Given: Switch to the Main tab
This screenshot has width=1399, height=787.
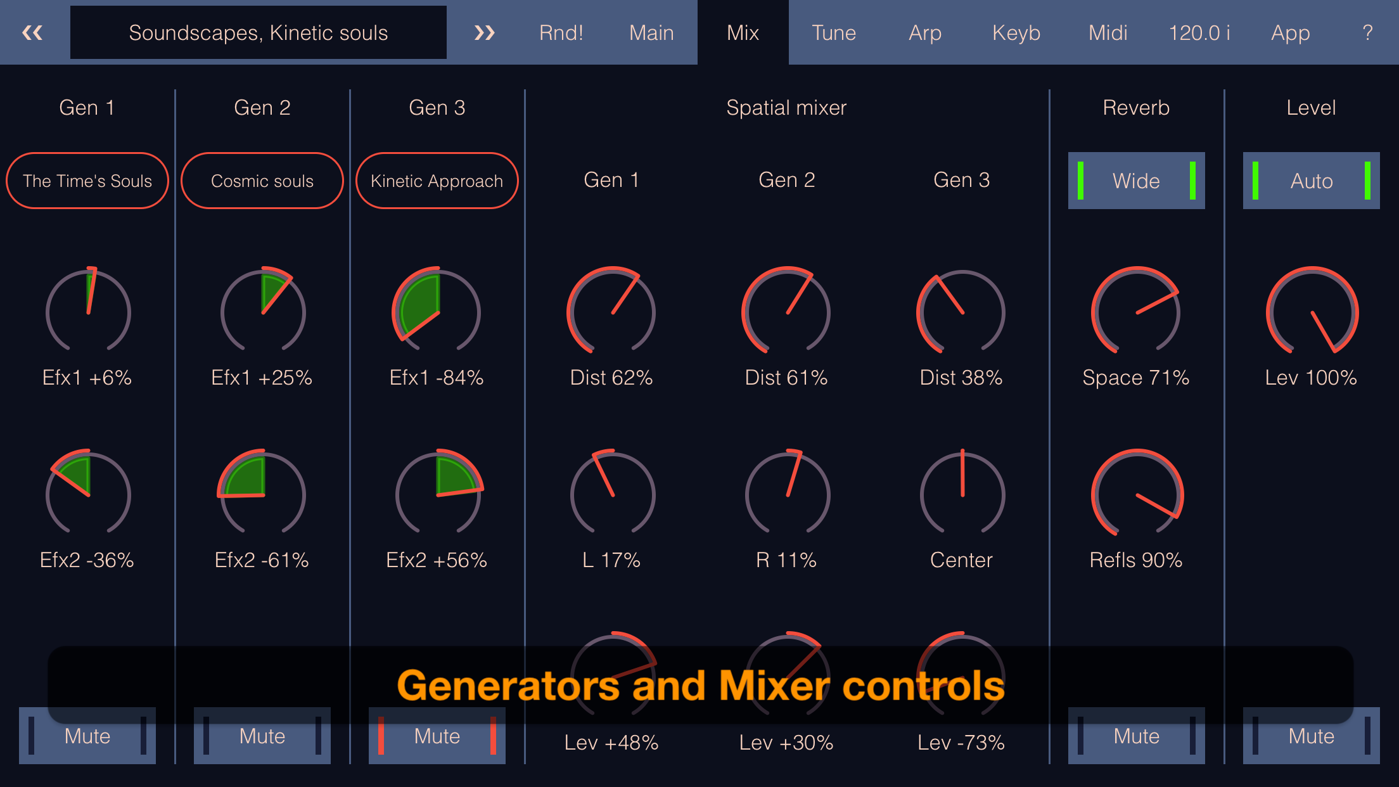Looking at the screenshot, I should pyautogui.click(x=651, y=32).
